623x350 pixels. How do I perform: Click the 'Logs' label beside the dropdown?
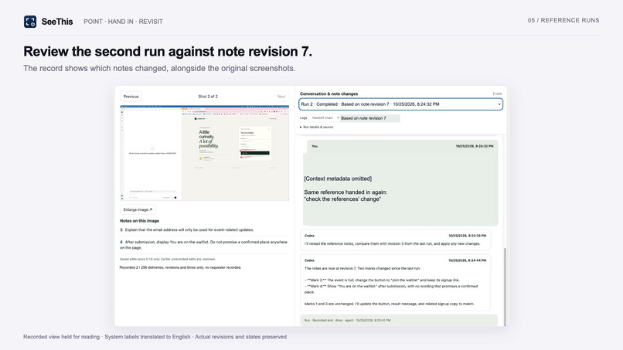coord(304,118)
